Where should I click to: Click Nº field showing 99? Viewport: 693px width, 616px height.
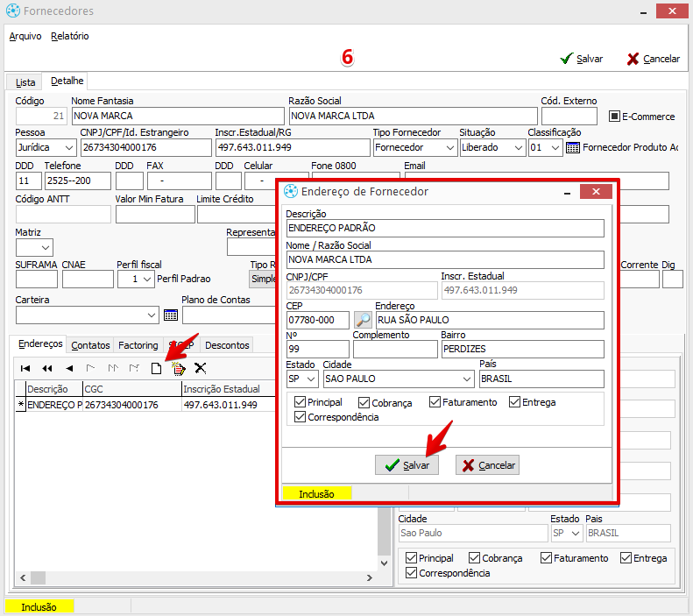(318, 349)
